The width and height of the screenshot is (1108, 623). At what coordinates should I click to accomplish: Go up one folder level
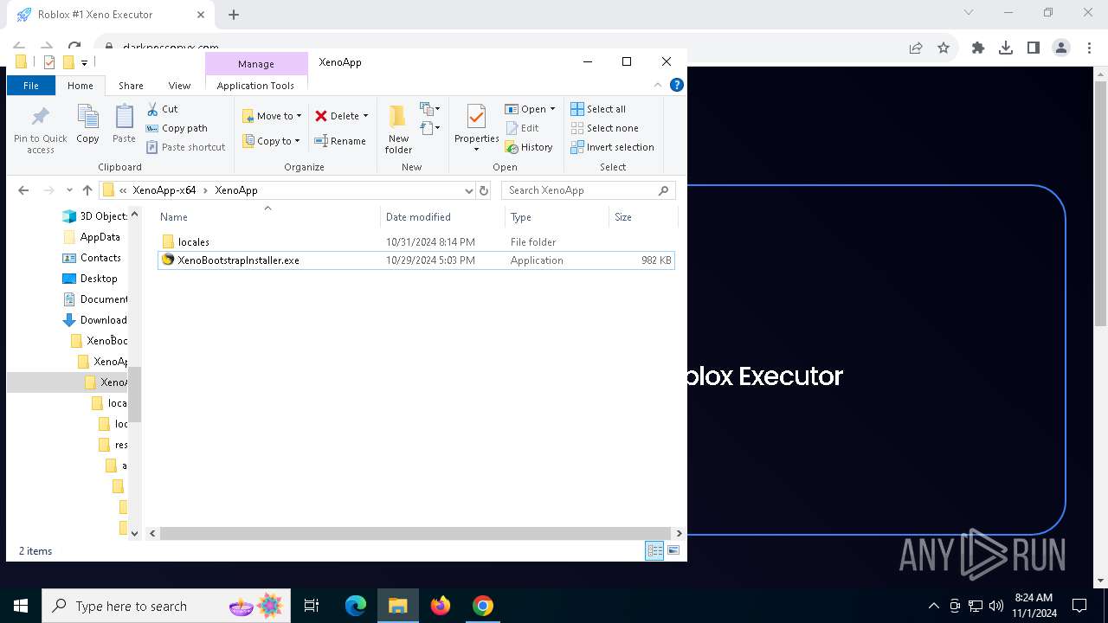click(x=87, y=190)
